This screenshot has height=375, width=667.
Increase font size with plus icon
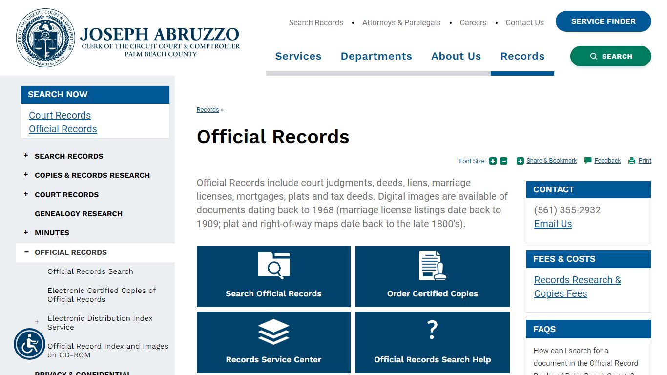click(x=493, y=161)
